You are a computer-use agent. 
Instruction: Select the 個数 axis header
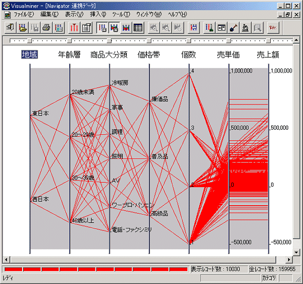[188, 55]
